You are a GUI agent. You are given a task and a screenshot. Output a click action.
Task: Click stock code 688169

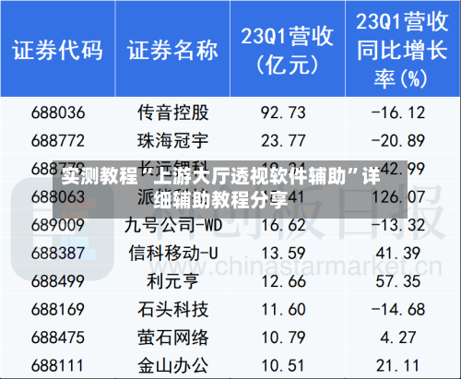point(58,309)
